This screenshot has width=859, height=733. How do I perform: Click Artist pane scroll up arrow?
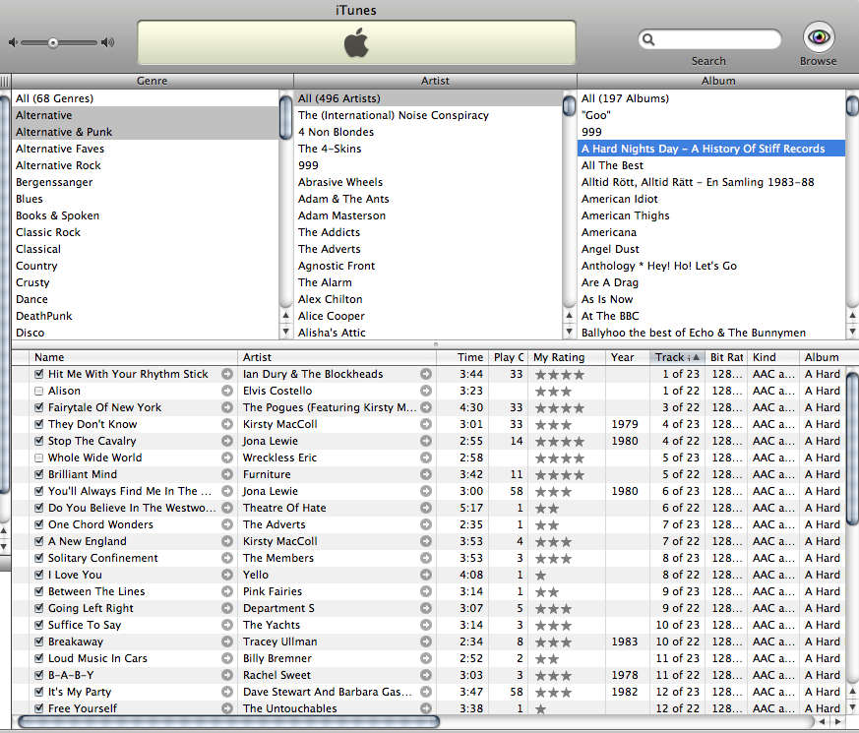(569, 316)
